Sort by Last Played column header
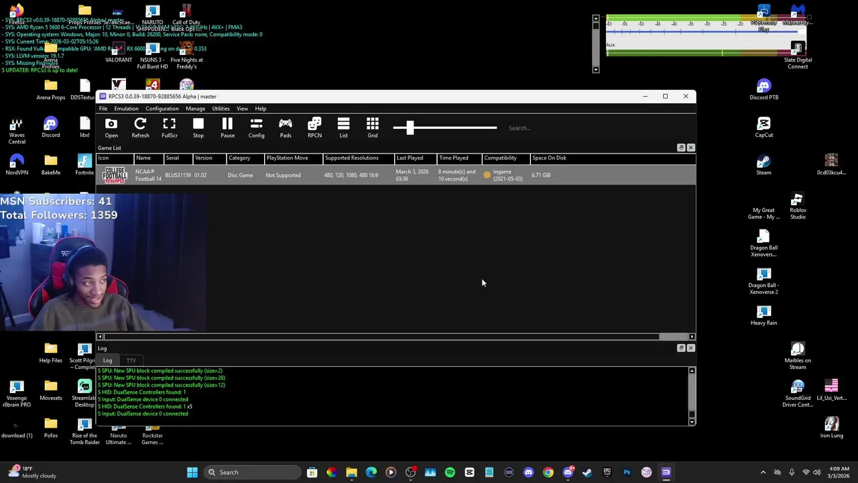The image size is (858, 483). (x=415, y=158)
